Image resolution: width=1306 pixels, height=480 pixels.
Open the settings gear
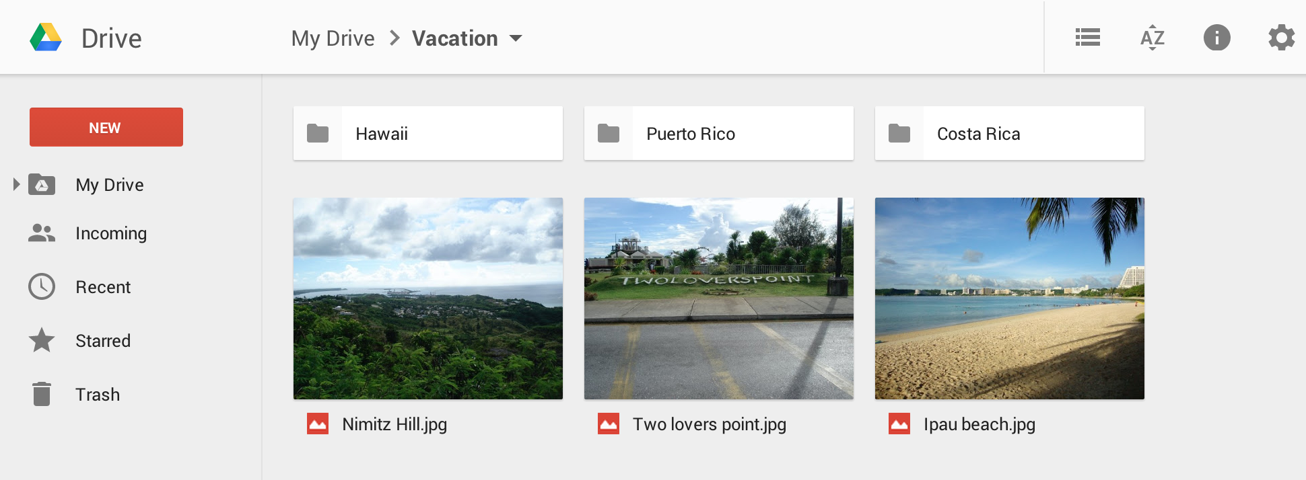pyautogui.click(x=1281, y=38)
